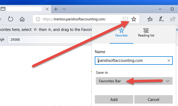Open Add notes pen icon

click(x=161, y=19)
